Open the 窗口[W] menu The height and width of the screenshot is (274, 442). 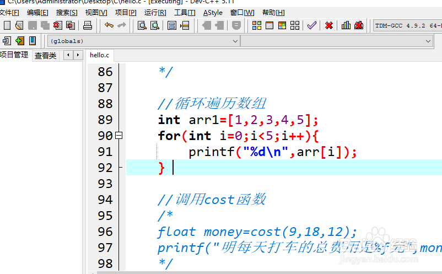[242, 13]
